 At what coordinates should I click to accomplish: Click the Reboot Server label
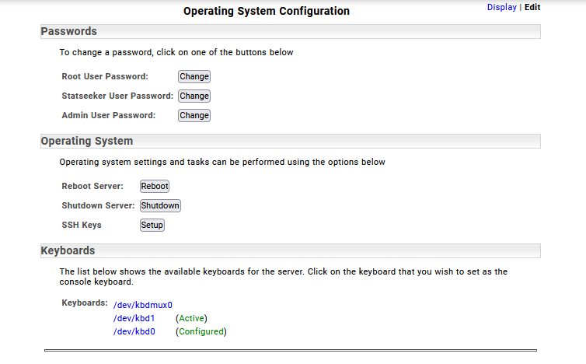tap(92, 186)
